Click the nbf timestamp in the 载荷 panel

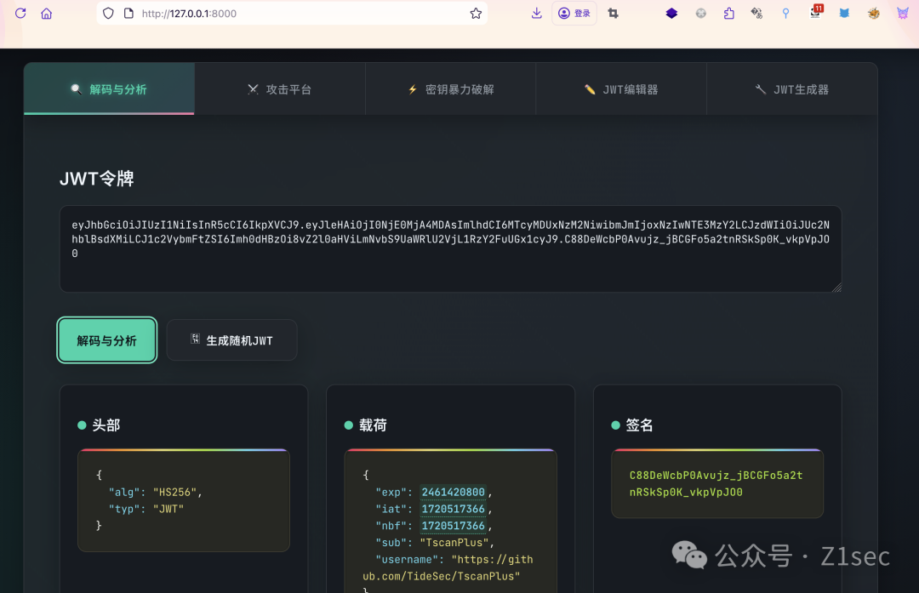tap(453, 526)
